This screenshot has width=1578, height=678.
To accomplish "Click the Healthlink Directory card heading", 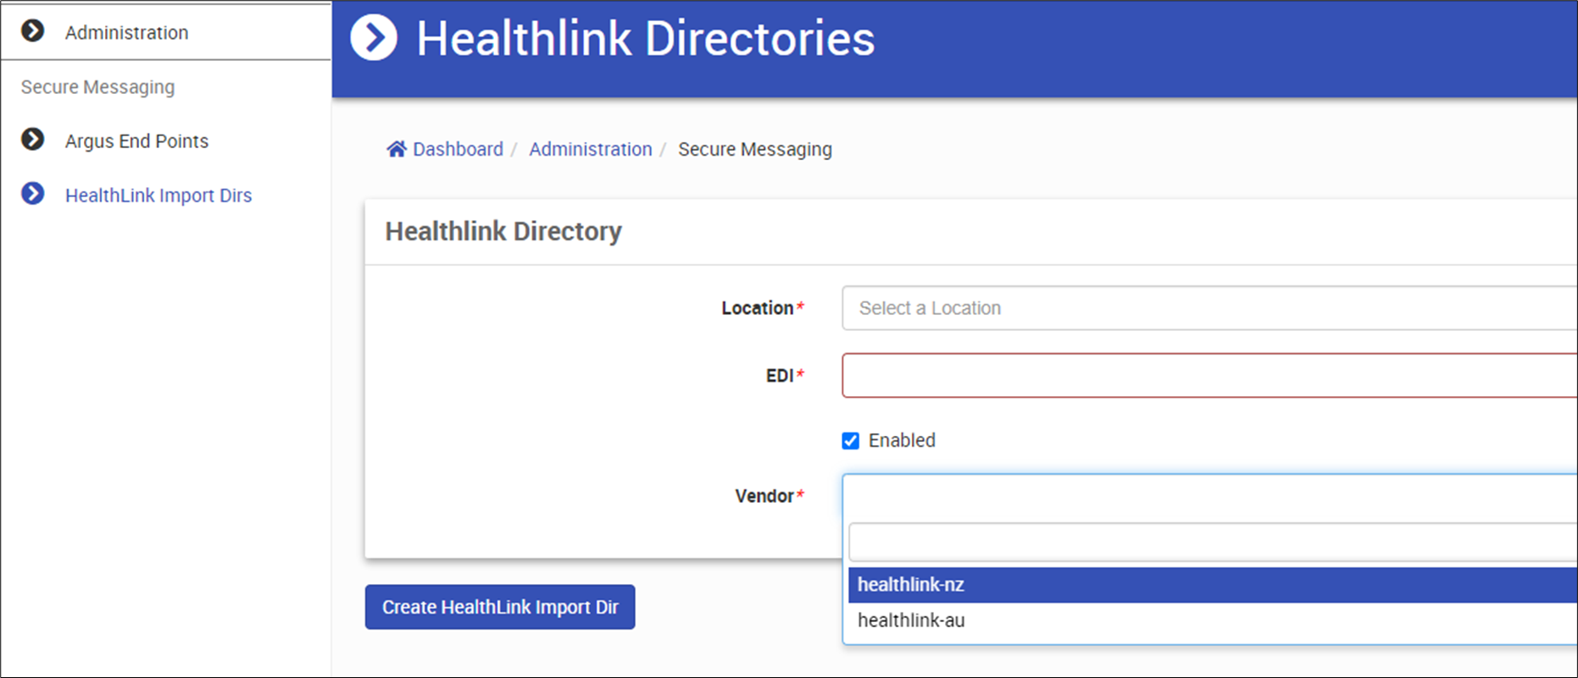I will (x=503, y=231).
